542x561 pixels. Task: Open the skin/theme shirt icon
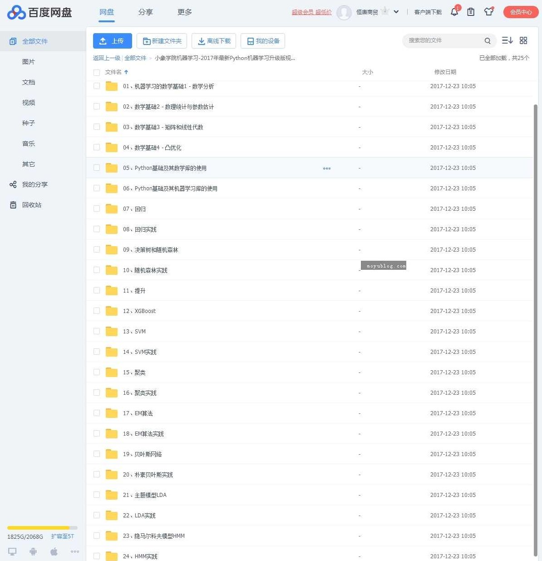click(488, 12)
